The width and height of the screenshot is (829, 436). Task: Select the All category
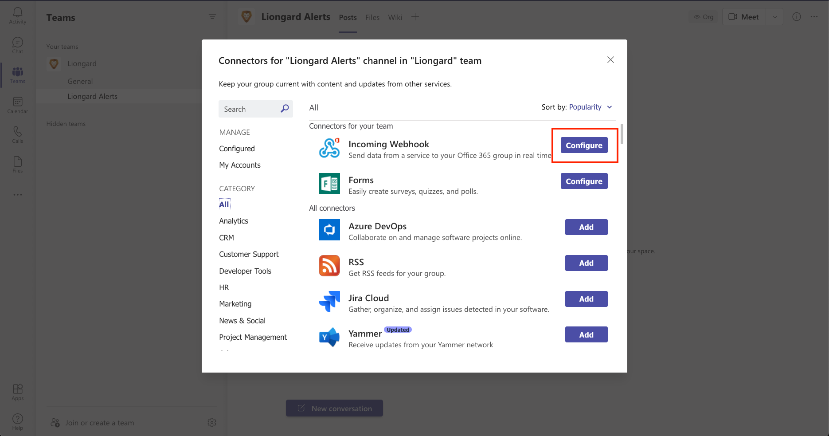[x=224, y=204]
